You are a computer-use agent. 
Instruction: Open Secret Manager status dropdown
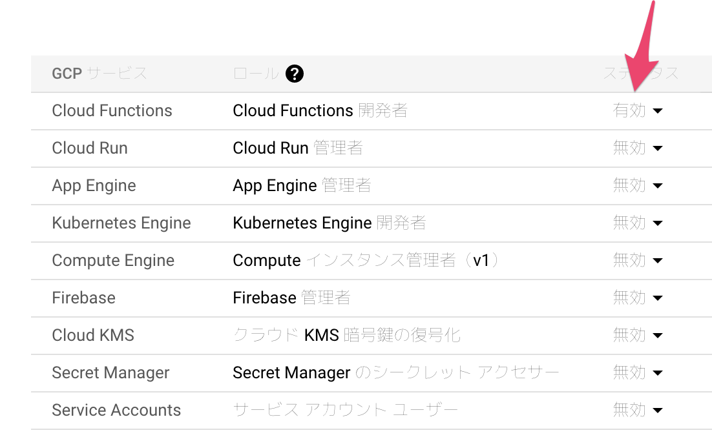click(x=638, y=372)
